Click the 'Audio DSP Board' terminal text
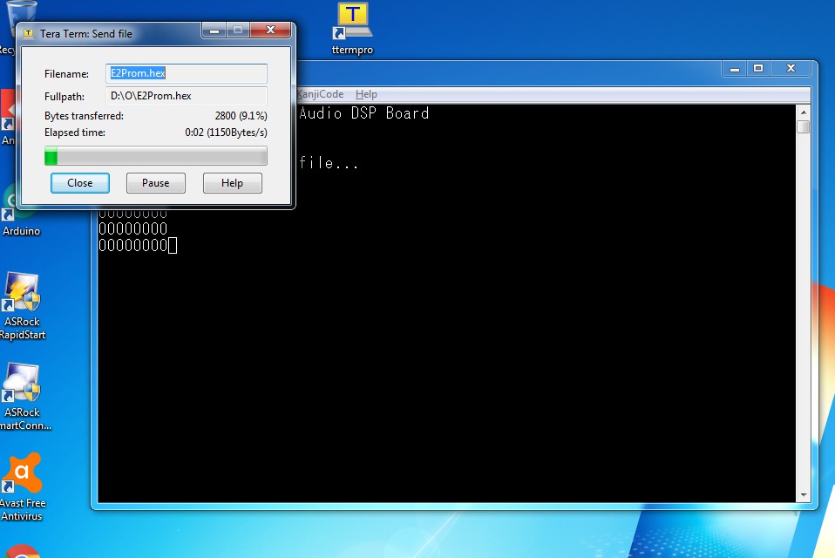Viewport: 835px width, 558px height. coord(364,112)
